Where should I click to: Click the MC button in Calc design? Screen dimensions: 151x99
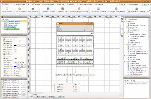tap(61, 42)
